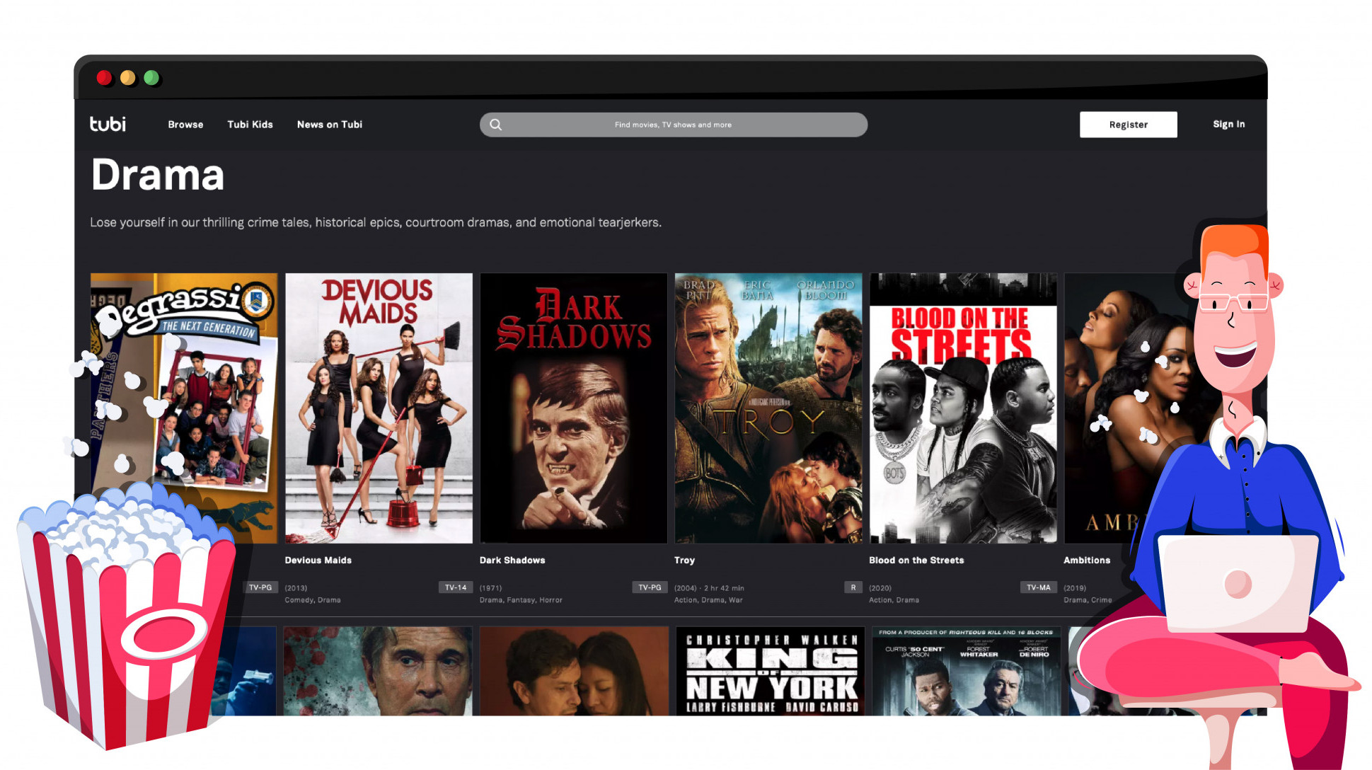This screenshot has height=770, width=1372.
Task: Click the red window close dot
Action: (104, 78)
